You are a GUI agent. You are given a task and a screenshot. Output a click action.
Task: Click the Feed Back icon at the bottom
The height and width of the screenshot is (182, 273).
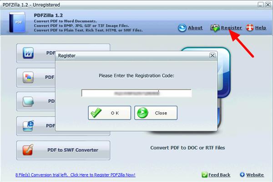[204, 175]
